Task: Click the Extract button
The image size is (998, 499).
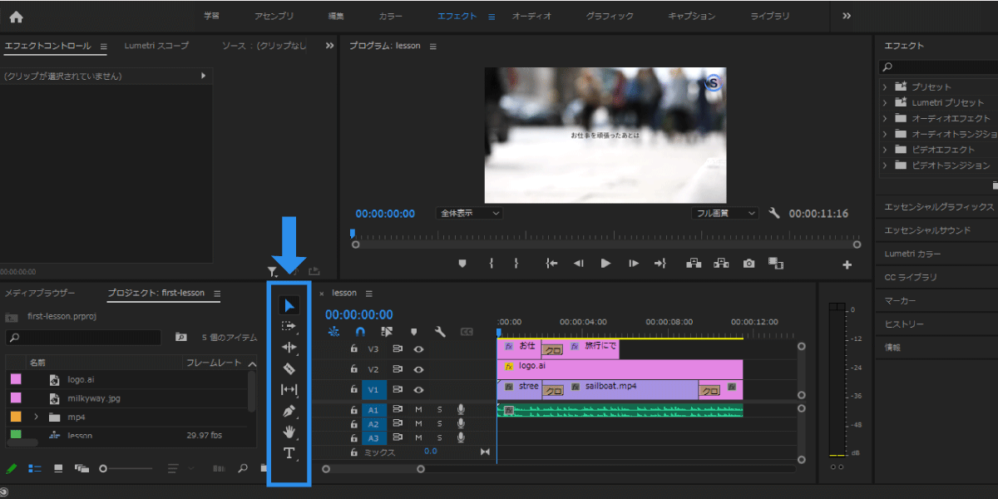Action: point(721,264)
